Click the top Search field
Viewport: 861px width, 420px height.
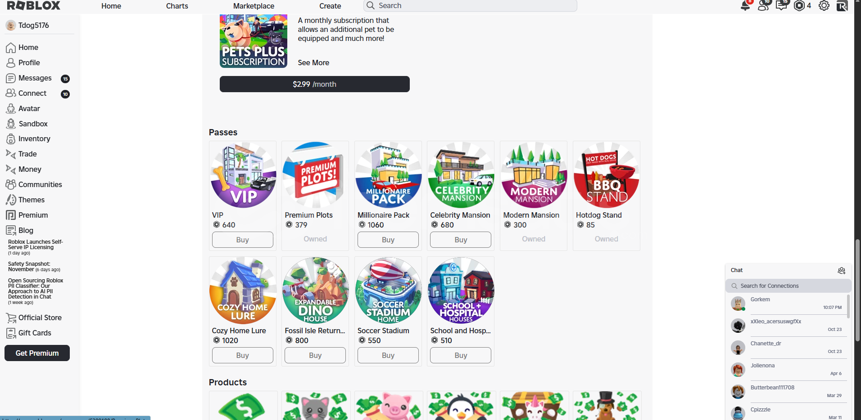pyautogui.click(x=470, y=5)
